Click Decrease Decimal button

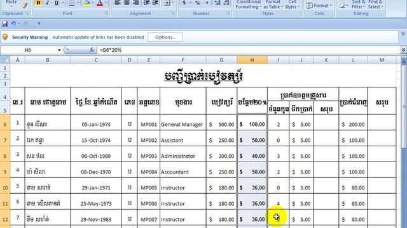point(226,3)
